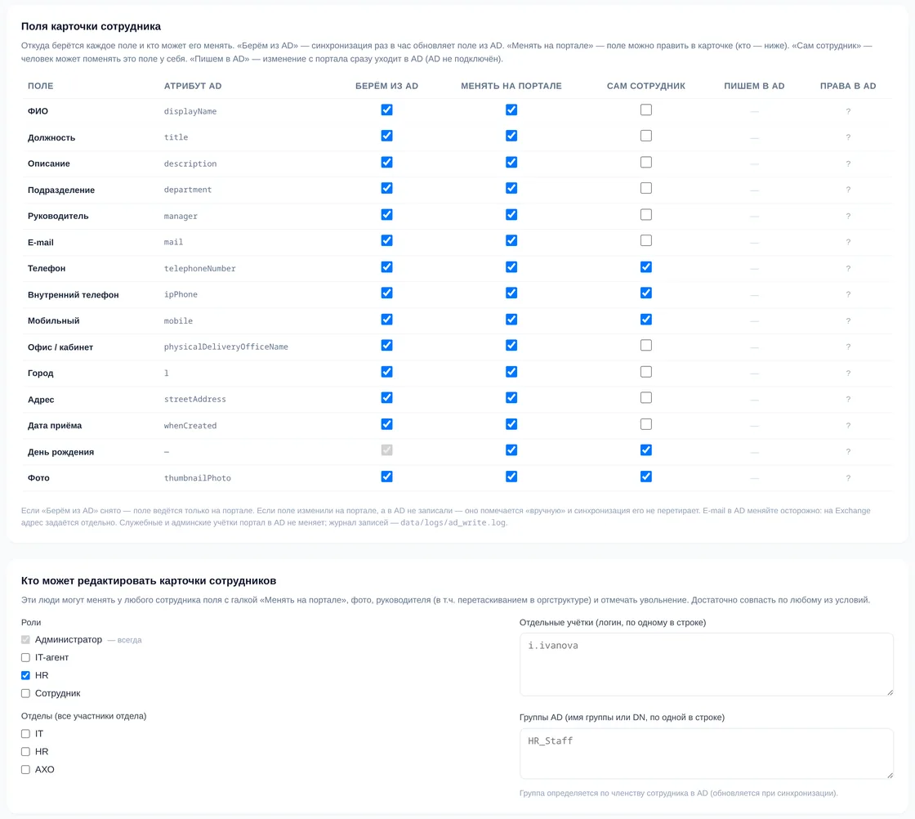
Task: Enable «Сам сотрудник» for Описание
Action: click(646, 163)
